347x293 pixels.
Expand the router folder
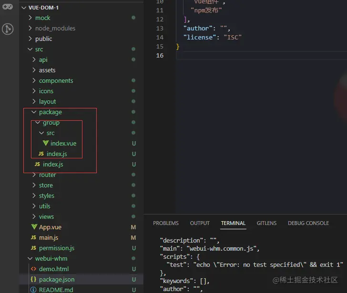[34, 175]
